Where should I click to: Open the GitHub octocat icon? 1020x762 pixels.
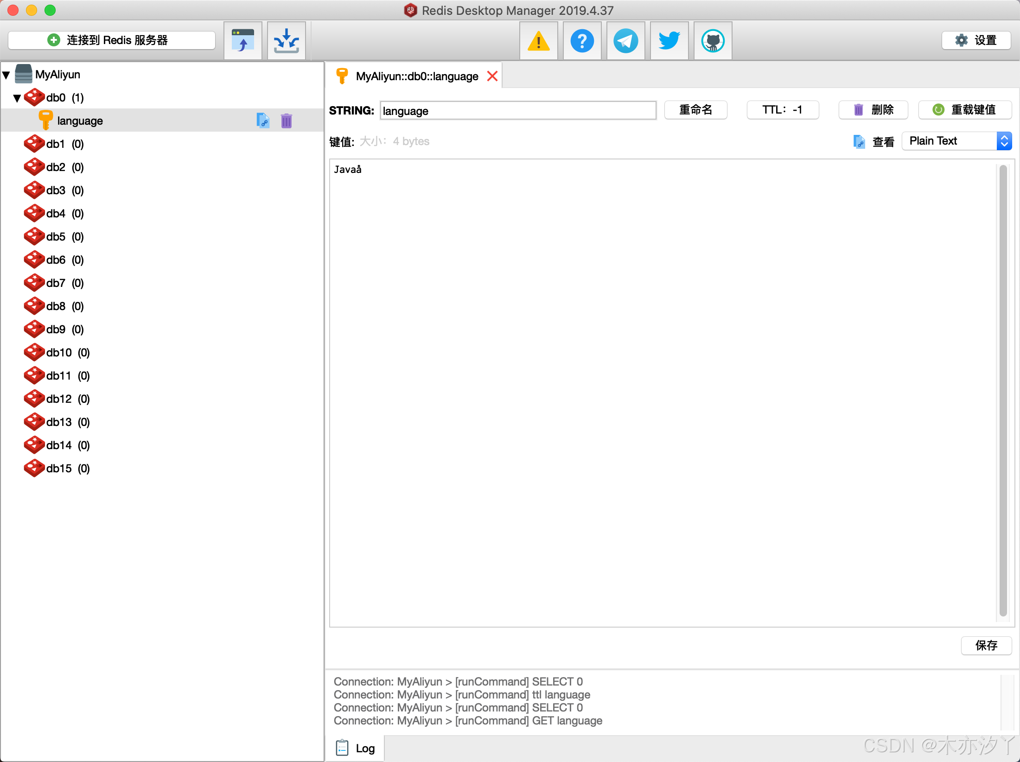[x=713, y=41]
